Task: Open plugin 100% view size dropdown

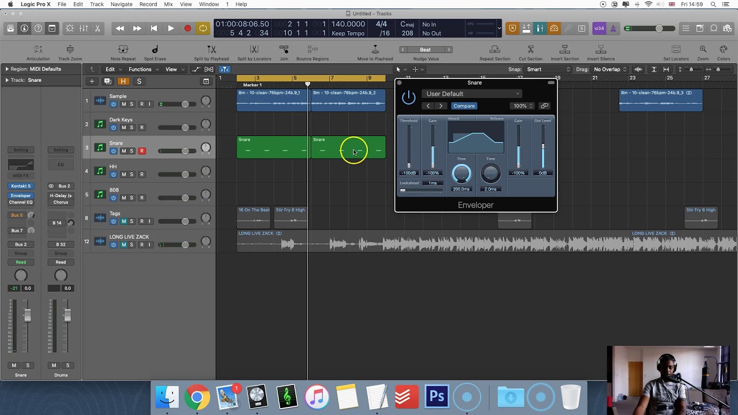Action: click(522, 106)
